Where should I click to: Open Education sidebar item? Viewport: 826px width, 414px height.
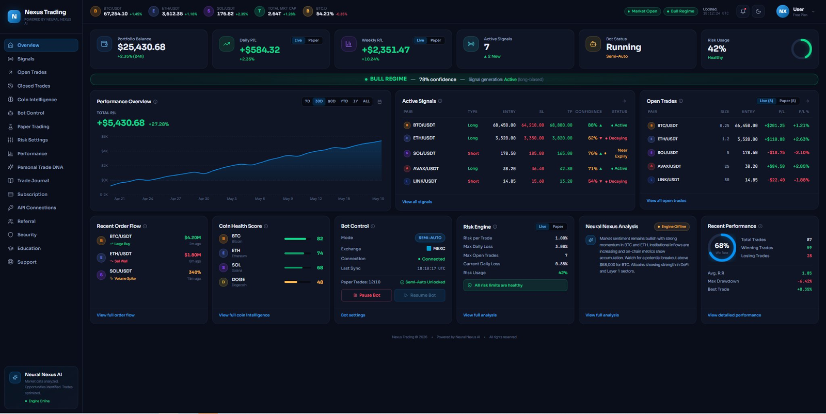[x=41, y=248]
